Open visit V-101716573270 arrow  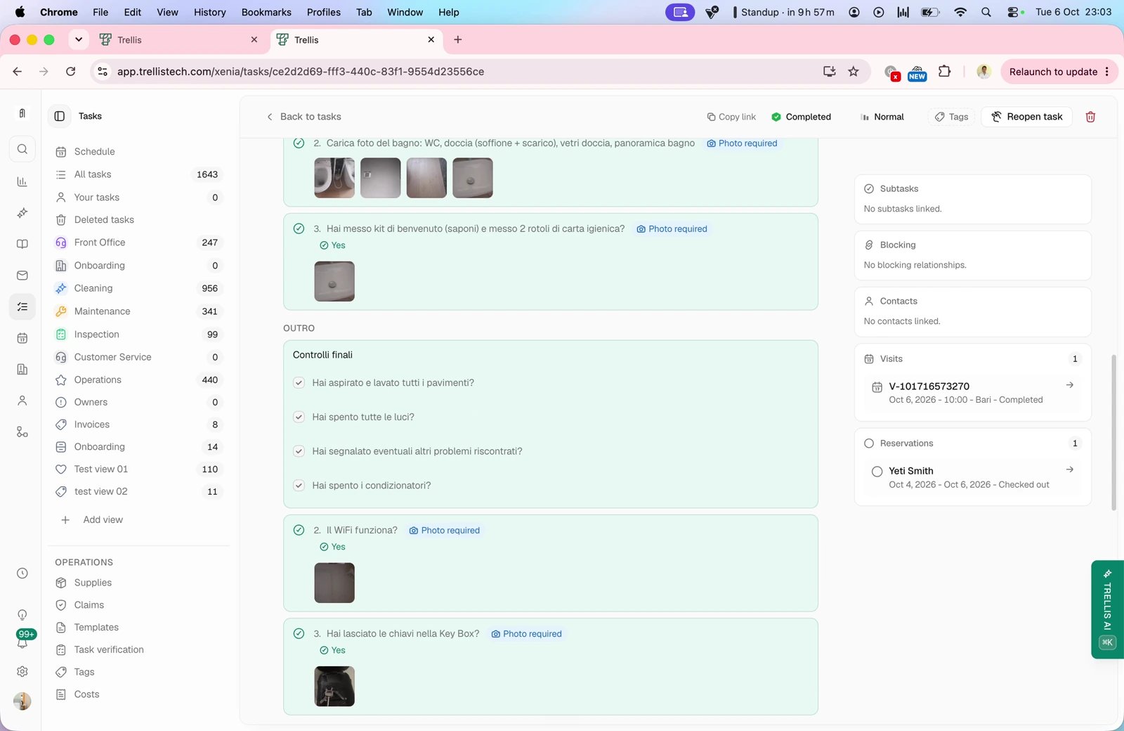click(1070, 385)
